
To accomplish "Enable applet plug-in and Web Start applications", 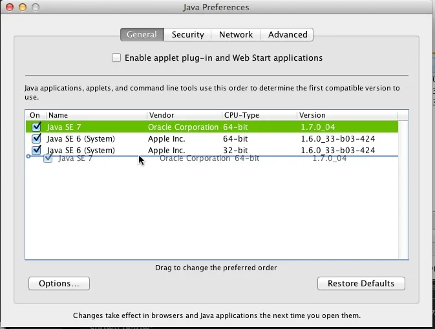I will coord(116,58).
